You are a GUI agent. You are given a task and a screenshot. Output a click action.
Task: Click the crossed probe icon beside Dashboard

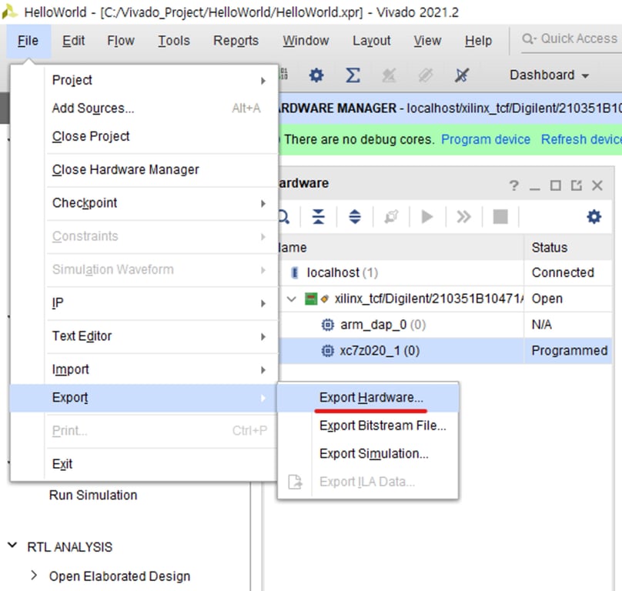[462, 75]
